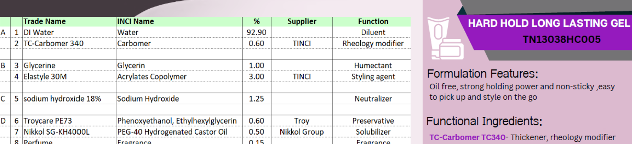Viewport: 632px width, 144px height.
Task: Select the PEG-40 Hydrogenated Castor Oil cell
Action: point(179,132)
